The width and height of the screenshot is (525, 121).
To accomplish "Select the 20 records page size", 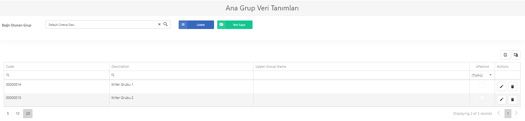I will tap(28, 113).
